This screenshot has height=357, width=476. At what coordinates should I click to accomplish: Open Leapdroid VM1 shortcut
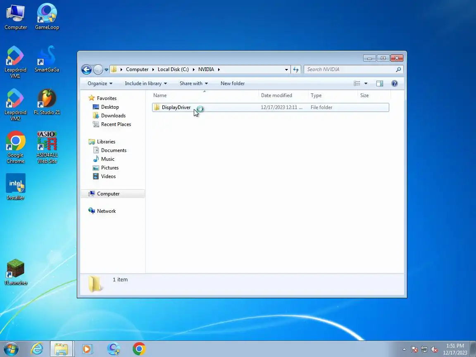(15, 62)
